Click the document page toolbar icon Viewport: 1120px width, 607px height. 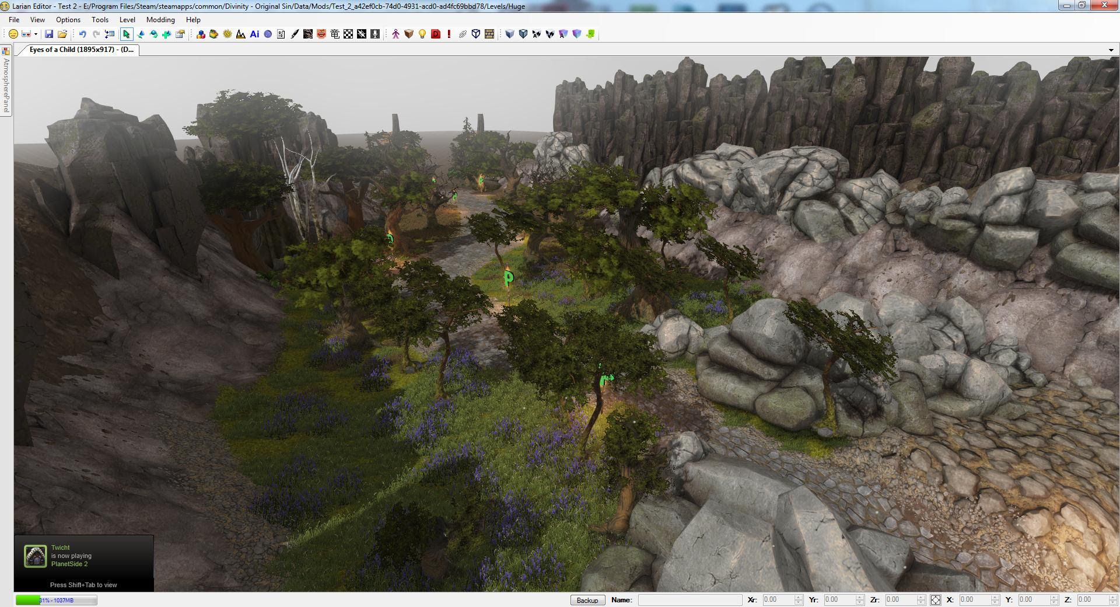click(281, 34)
